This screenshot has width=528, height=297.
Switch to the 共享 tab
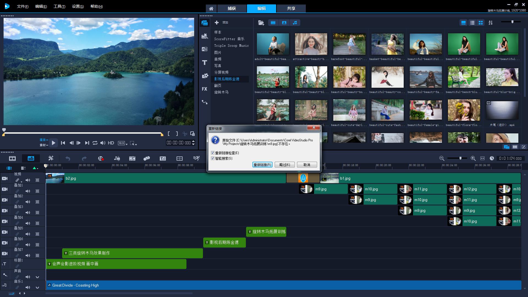[x=291, y=9]
